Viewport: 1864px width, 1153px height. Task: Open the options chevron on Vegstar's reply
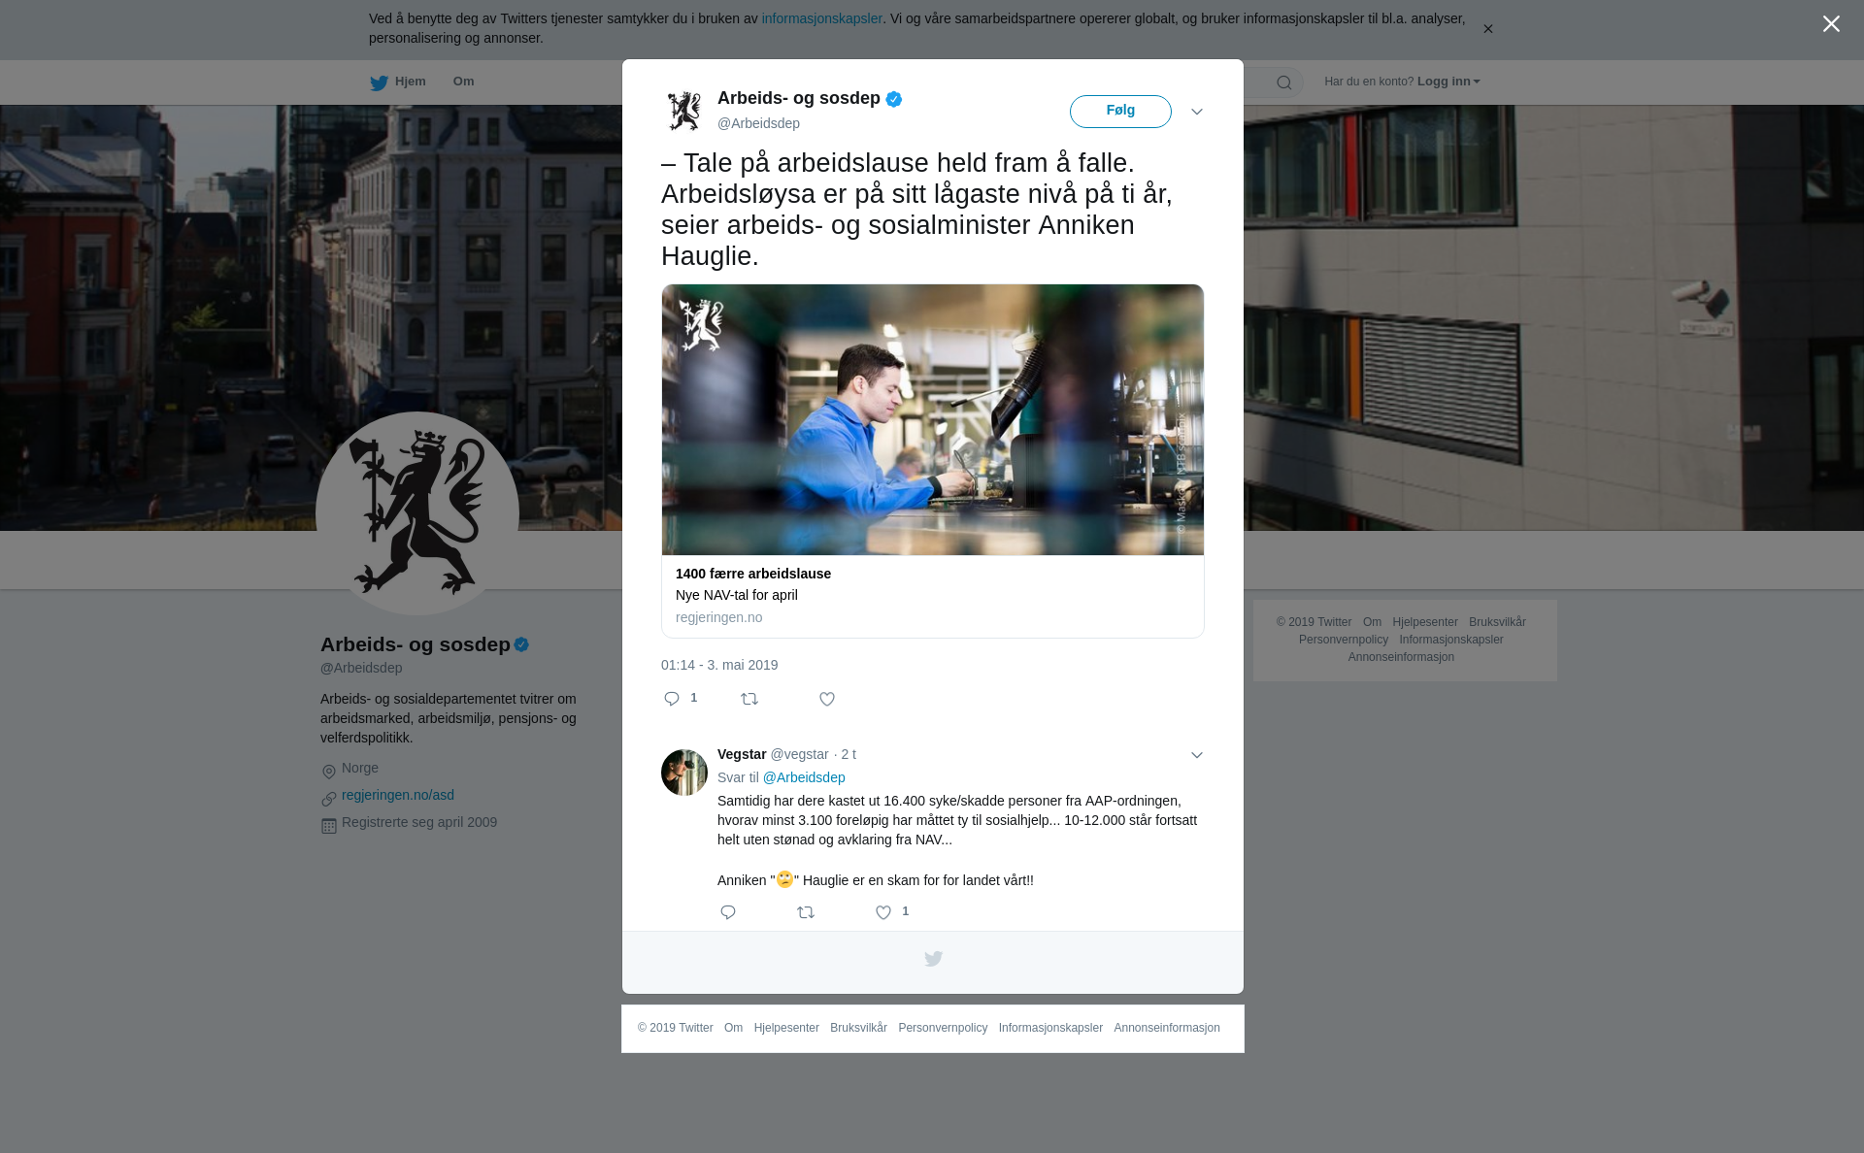click(x=1197, y=755)
